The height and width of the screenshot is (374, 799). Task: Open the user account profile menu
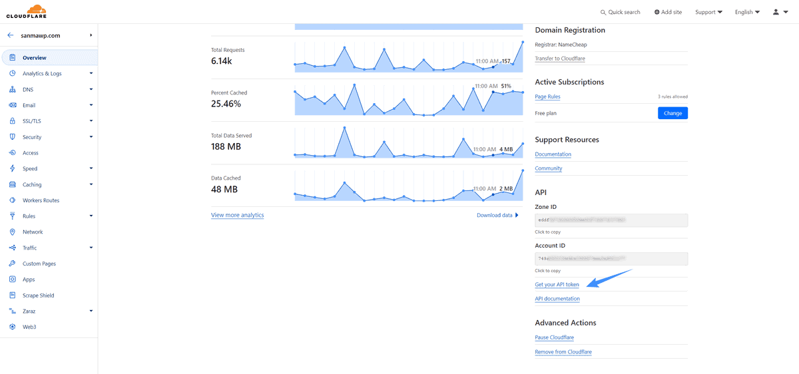point(780,12)
